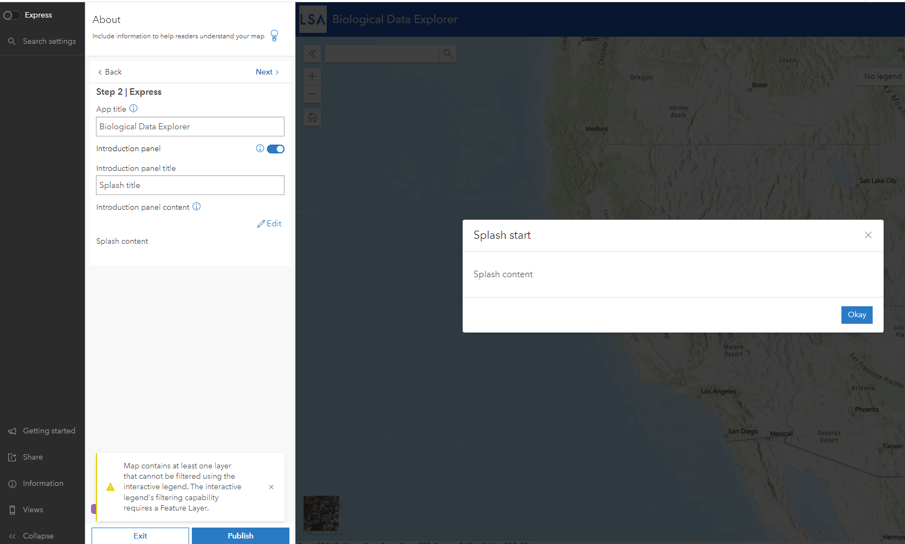Click the tips lightbulb next to About
The width and height of the screenshot is (905, 544).
click(274, 36)
